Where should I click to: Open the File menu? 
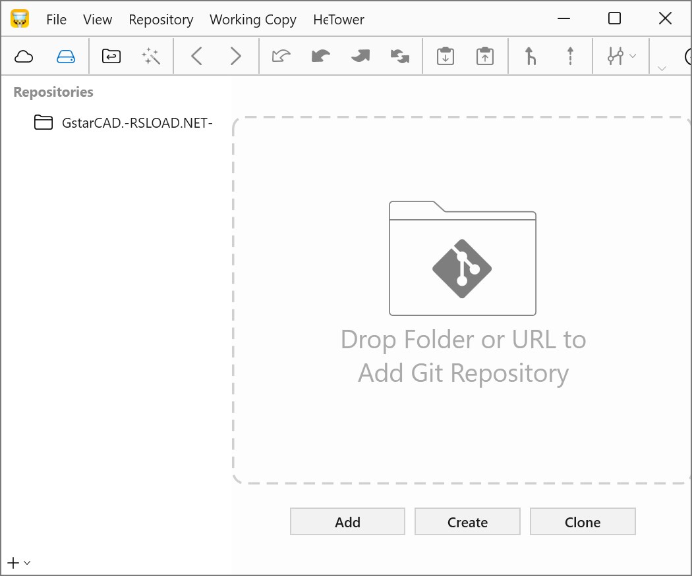57,19
